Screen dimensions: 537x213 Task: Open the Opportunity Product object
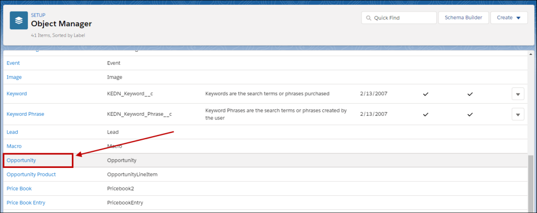(31, 174)
